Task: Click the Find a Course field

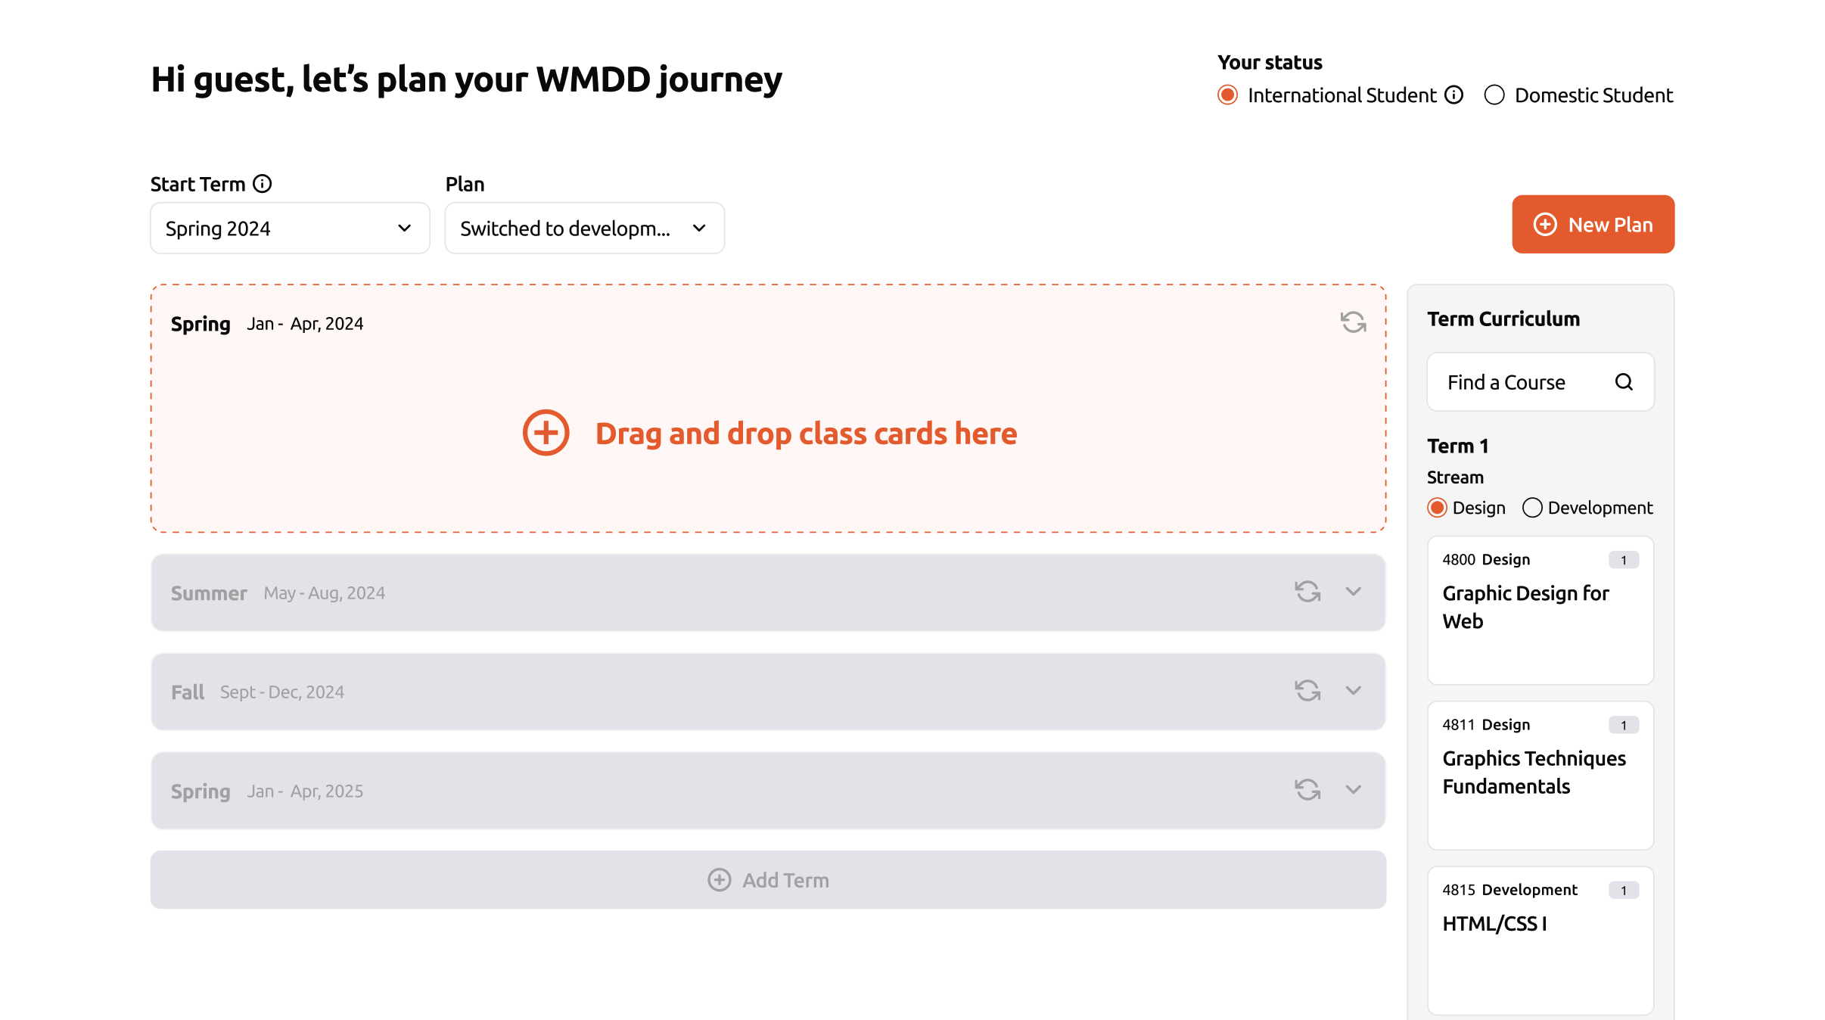Action: [1525, 382]
